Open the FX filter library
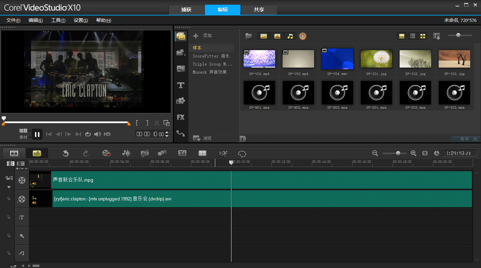 (181, 117)
